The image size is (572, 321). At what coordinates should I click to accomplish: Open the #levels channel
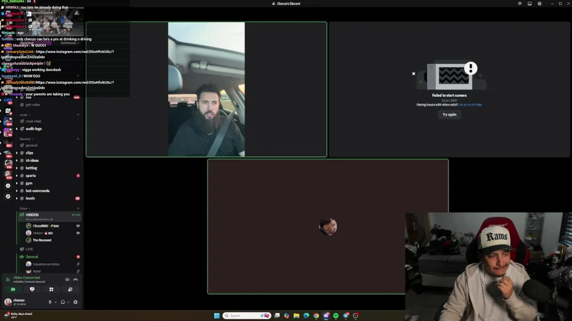pos(50,198)
